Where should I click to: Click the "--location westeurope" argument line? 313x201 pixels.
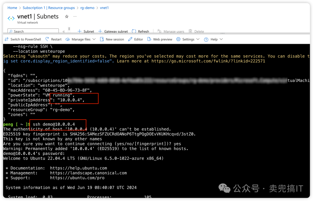[39, 51]
